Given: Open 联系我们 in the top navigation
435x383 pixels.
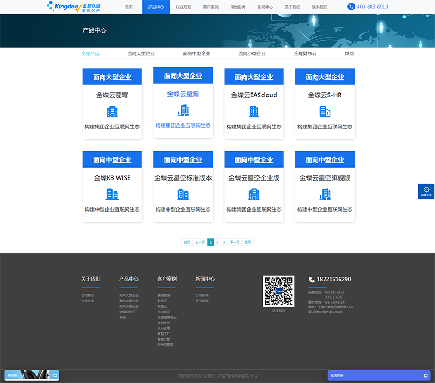Looking at the screenshot, I should [x=320, y=7].
